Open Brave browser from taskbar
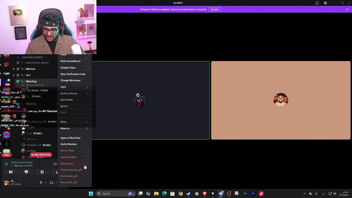The width and height of the screenshot is (352, 198). [x=205, y=194]
